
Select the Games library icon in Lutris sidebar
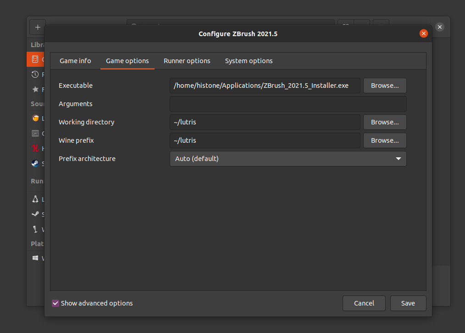(x=35, y=59)
